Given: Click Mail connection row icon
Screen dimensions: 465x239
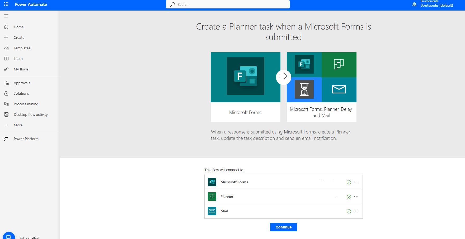Looking at the screenshot, I should coord(212,211).
